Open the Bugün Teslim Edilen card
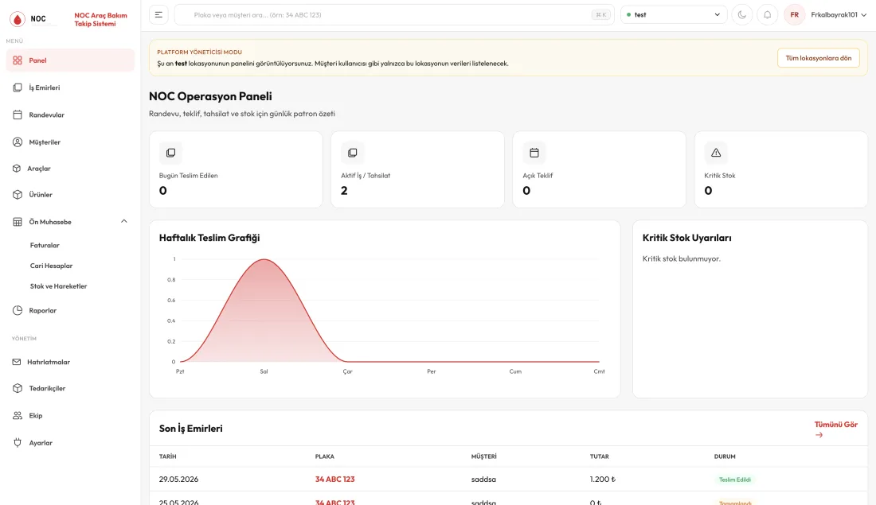This screenshot has width=876, height=505. tap(236, 169)
